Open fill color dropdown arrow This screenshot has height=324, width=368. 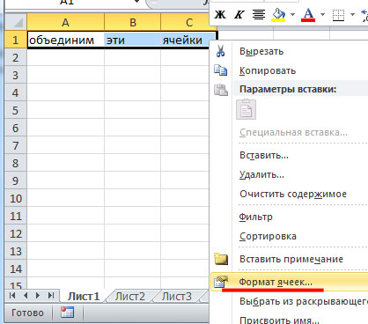coord(292,14)
